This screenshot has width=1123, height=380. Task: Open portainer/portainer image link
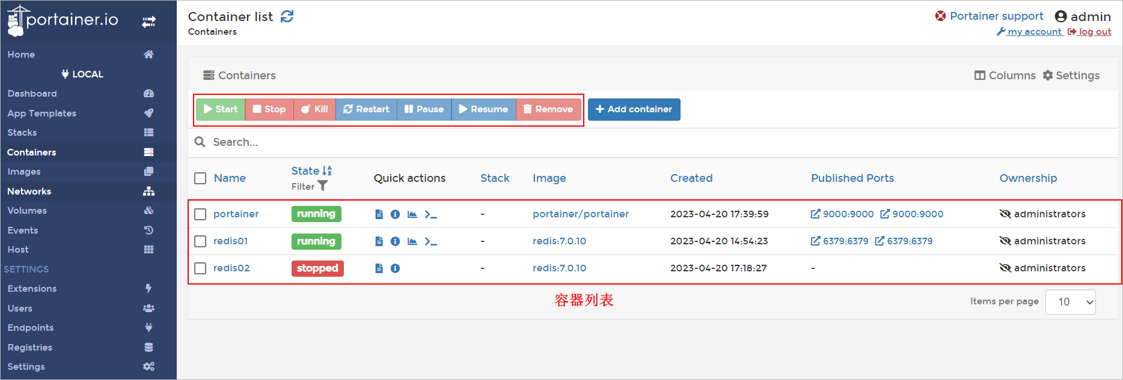tap(581, 214)
